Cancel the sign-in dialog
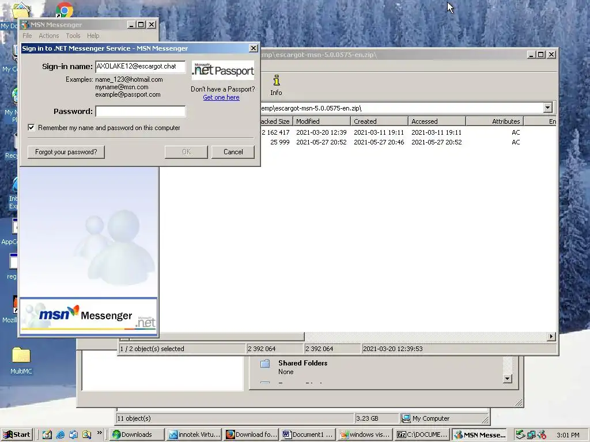The width and height of the screenshot is (590, 442). pos(233,152)
